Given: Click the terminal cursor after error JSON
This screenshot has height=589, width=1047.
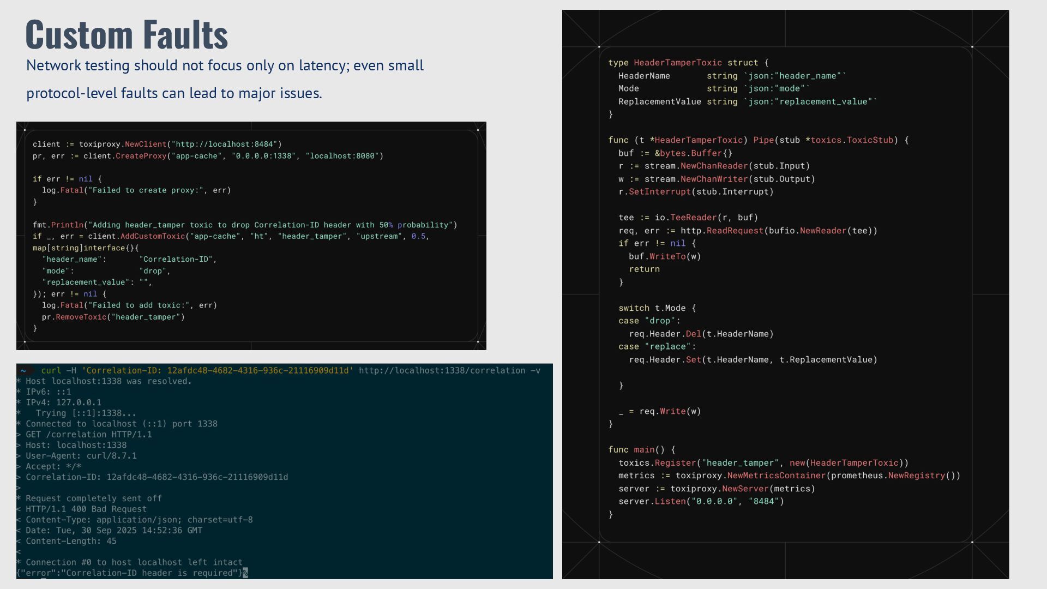Looking at the screenshot, I should 245,573.
